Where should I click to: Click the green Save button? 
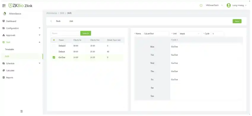(237, 21)
